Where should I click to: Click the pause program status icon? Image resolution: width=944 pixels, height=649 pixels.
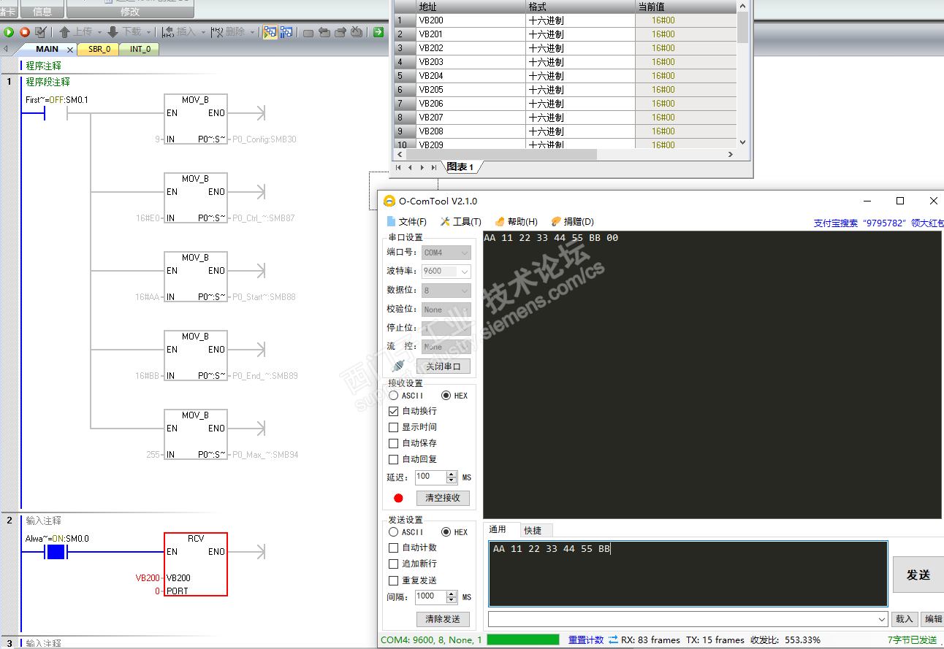point(286,32)
